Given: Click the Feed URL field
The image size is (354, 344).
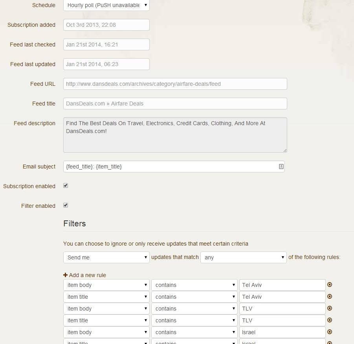Looking at the screenshot, I should coord(175,84).
